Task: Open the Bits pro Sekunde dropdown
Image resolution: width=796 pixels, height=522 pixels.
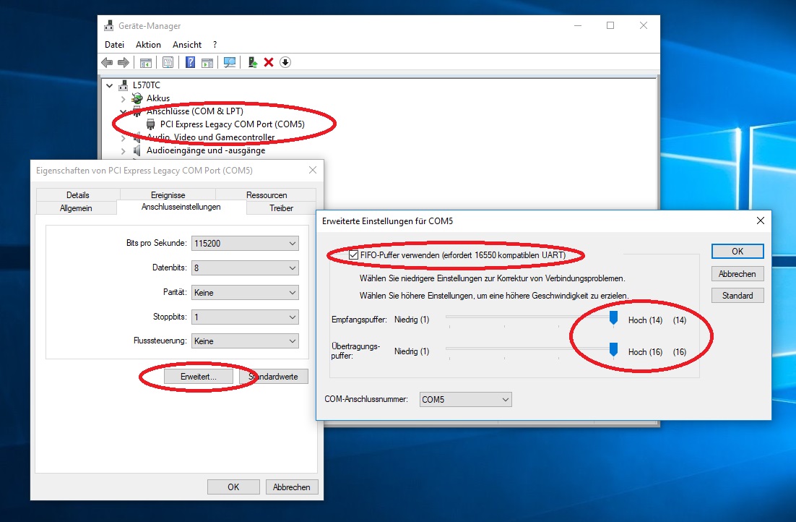Action: click(x=245, y=244)
